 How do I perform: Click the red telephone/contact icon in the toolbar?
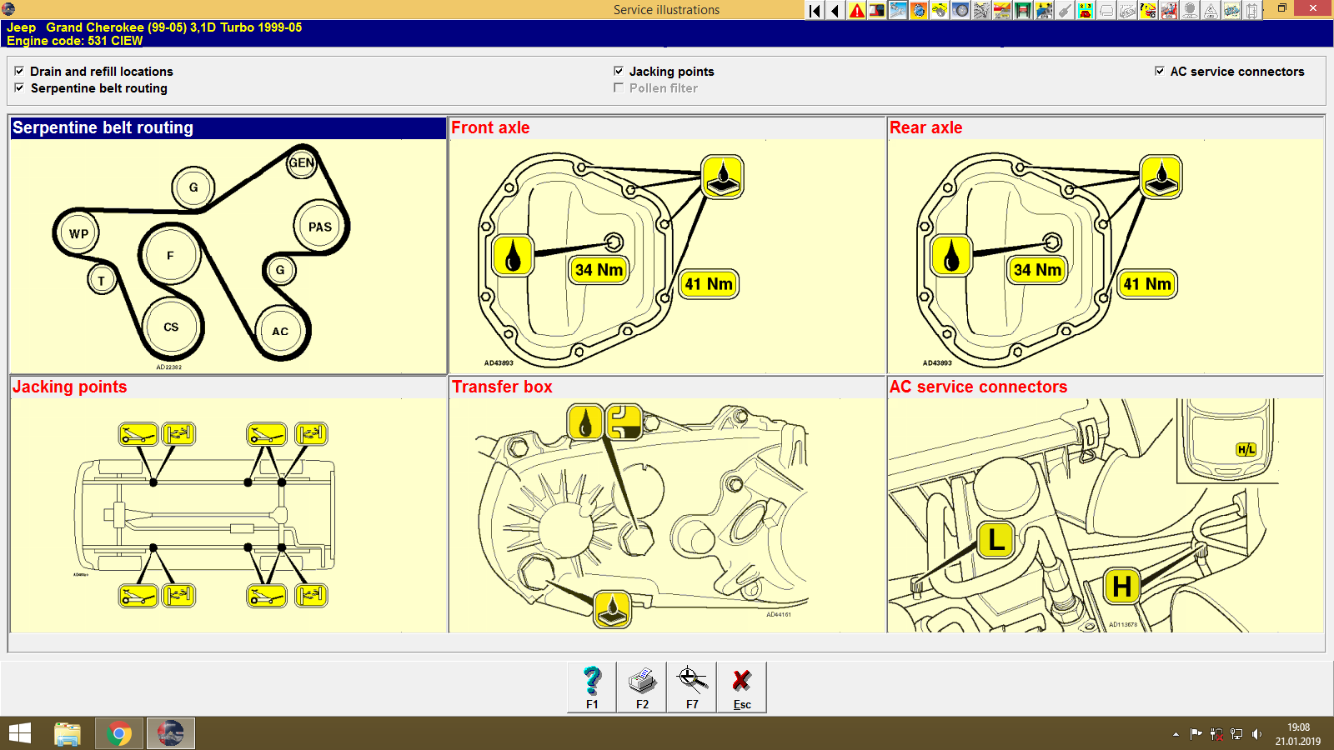point(1086,11)
